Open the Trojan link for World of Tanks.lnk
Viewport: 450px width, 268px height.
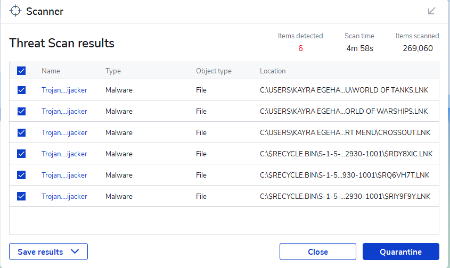coord(64,90)
